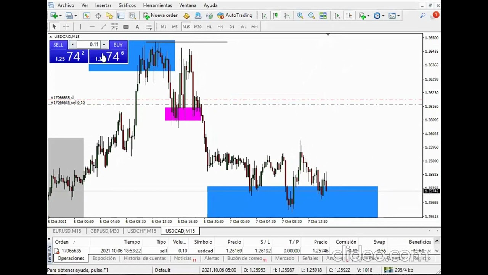Collapse the USDCAD,M15 one-click panel arrow
This screenshot has width=488, height=275.
pos(51,37)
